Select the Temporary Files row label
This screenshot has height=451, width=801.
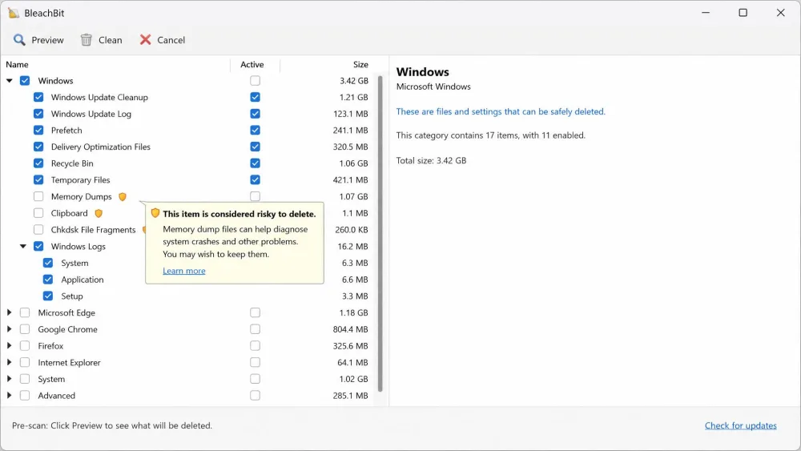[80, 179]
